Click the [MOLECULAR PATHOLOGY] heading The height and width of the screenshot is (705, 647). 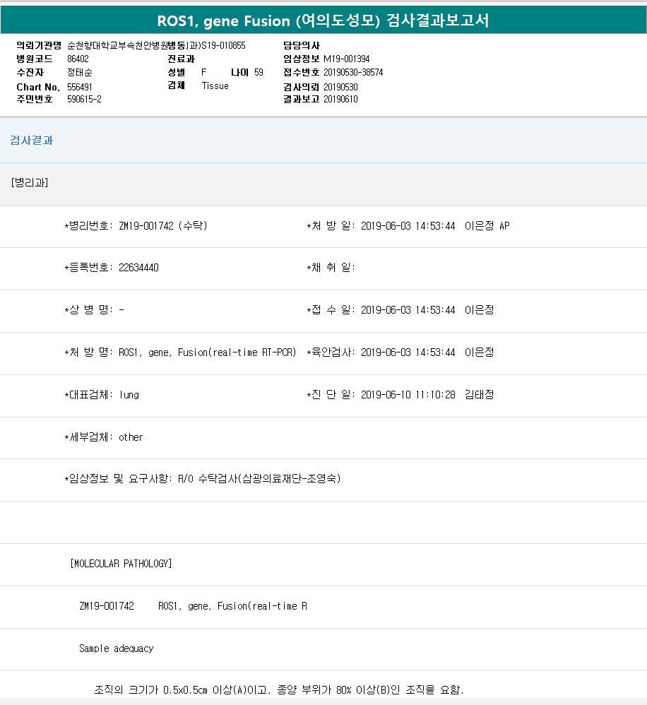click(x=121, y=564)
